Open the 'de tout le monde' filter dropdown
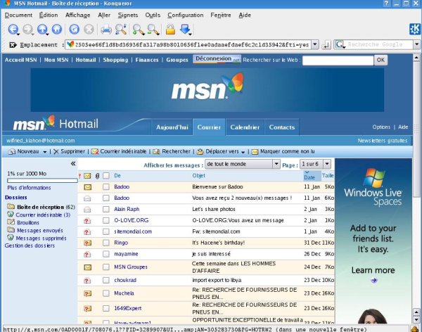The image size is (422, 332). [243, 164]
